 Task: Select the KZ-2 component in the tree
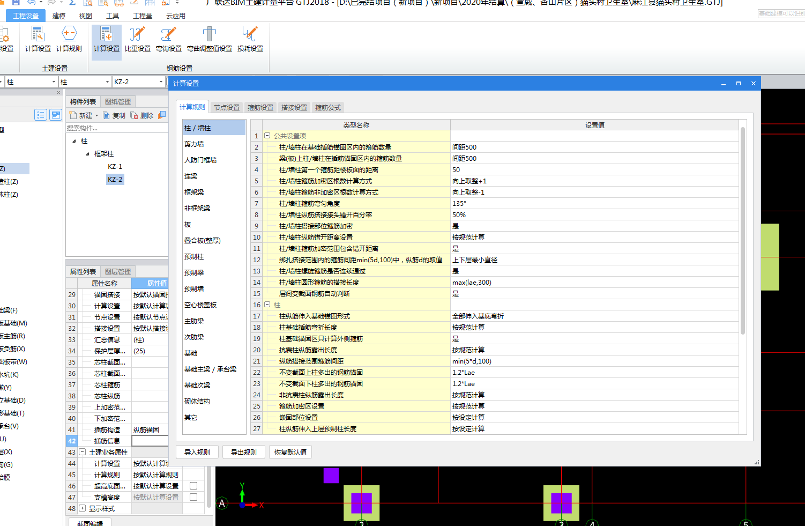(115, 179)
